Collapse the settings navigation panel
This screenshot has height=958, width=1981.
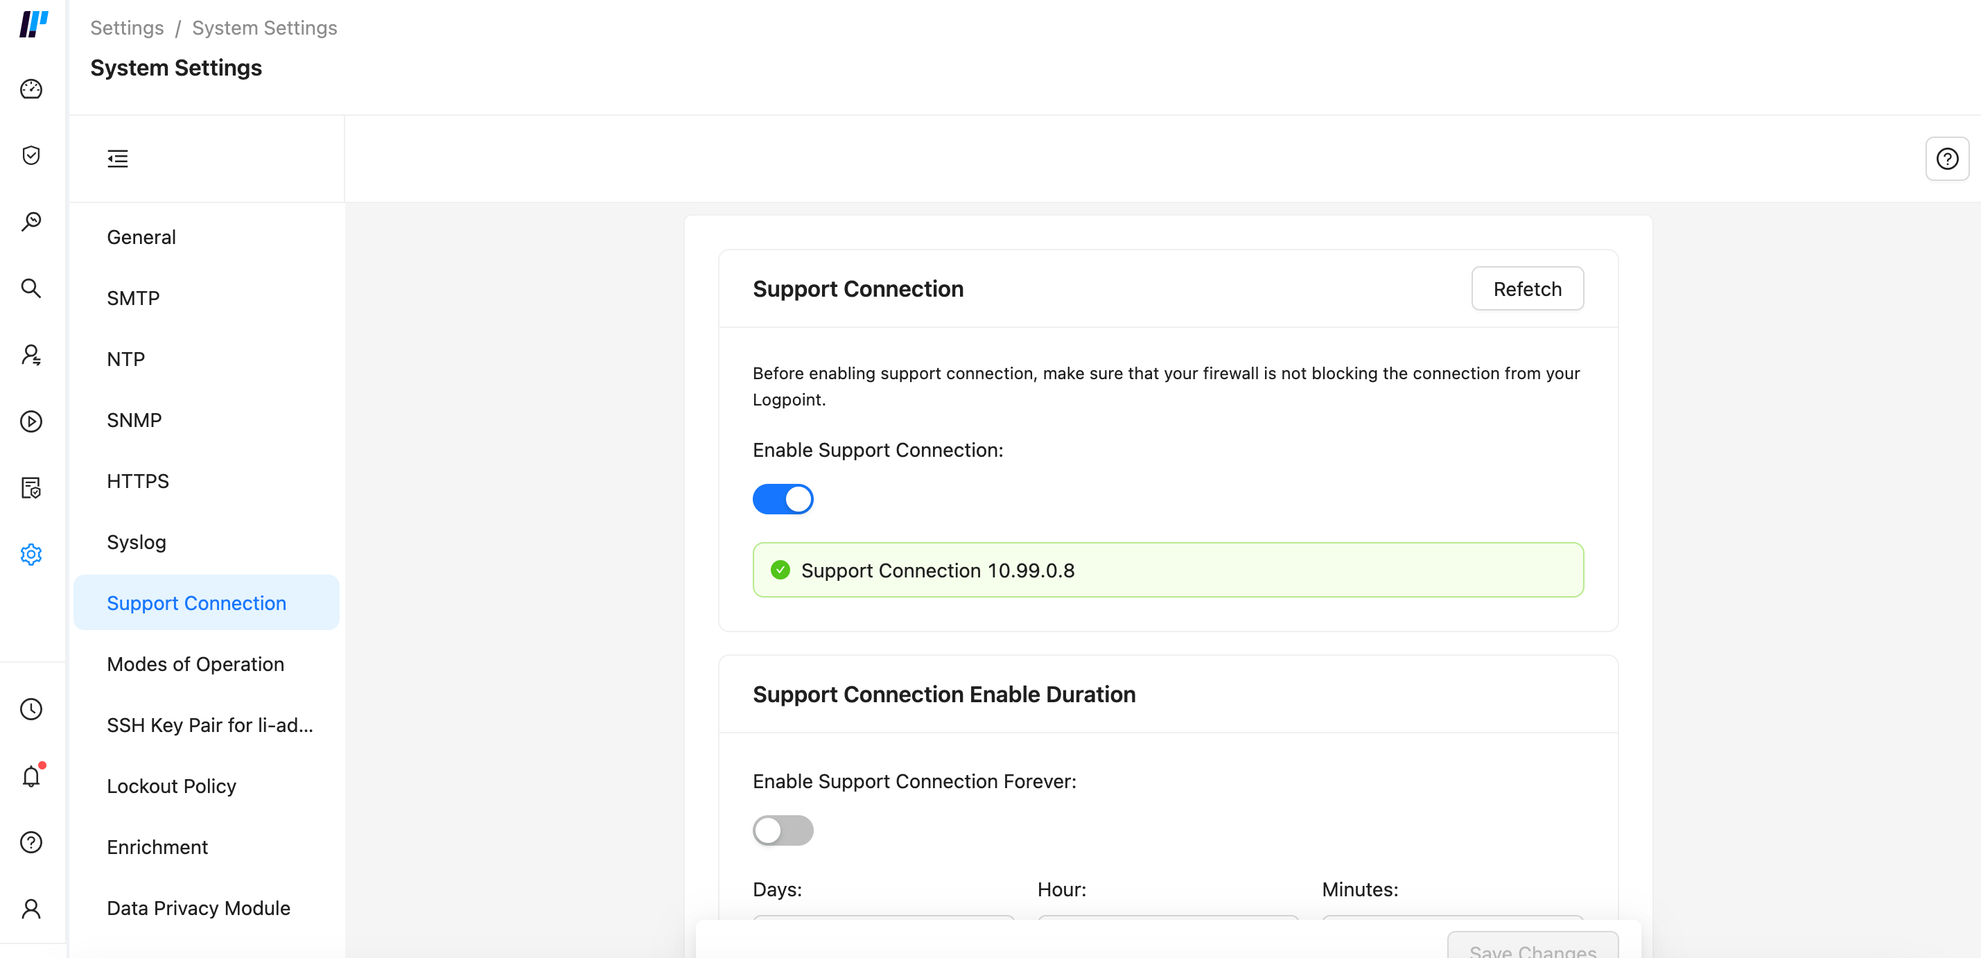click(118, 158)
